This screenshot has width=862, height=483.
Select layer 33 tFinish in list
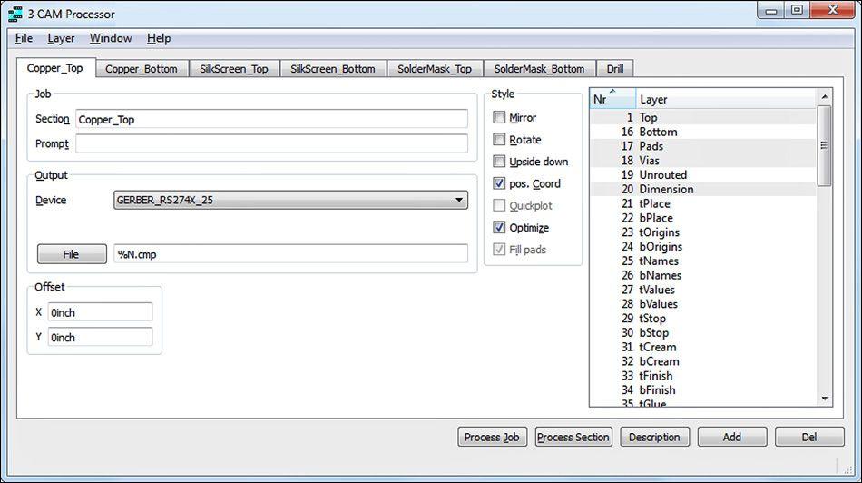704,375
